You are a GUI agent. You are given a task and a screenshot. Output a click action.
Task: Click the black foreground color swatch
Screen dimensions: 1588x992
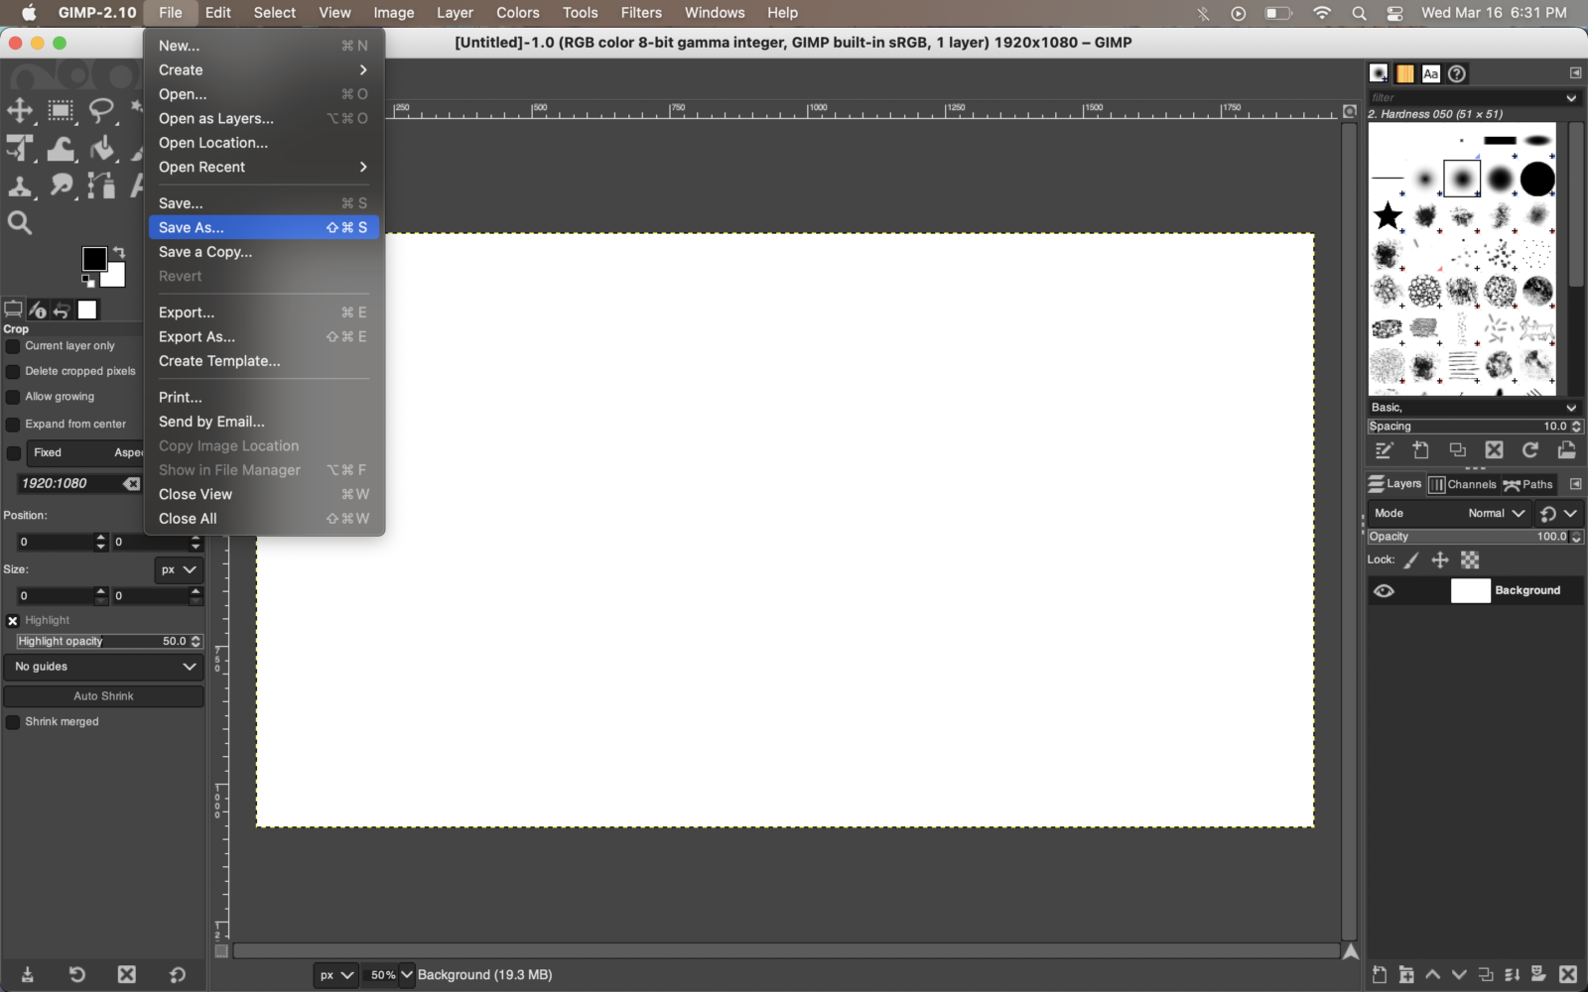[x=94, y=258]
